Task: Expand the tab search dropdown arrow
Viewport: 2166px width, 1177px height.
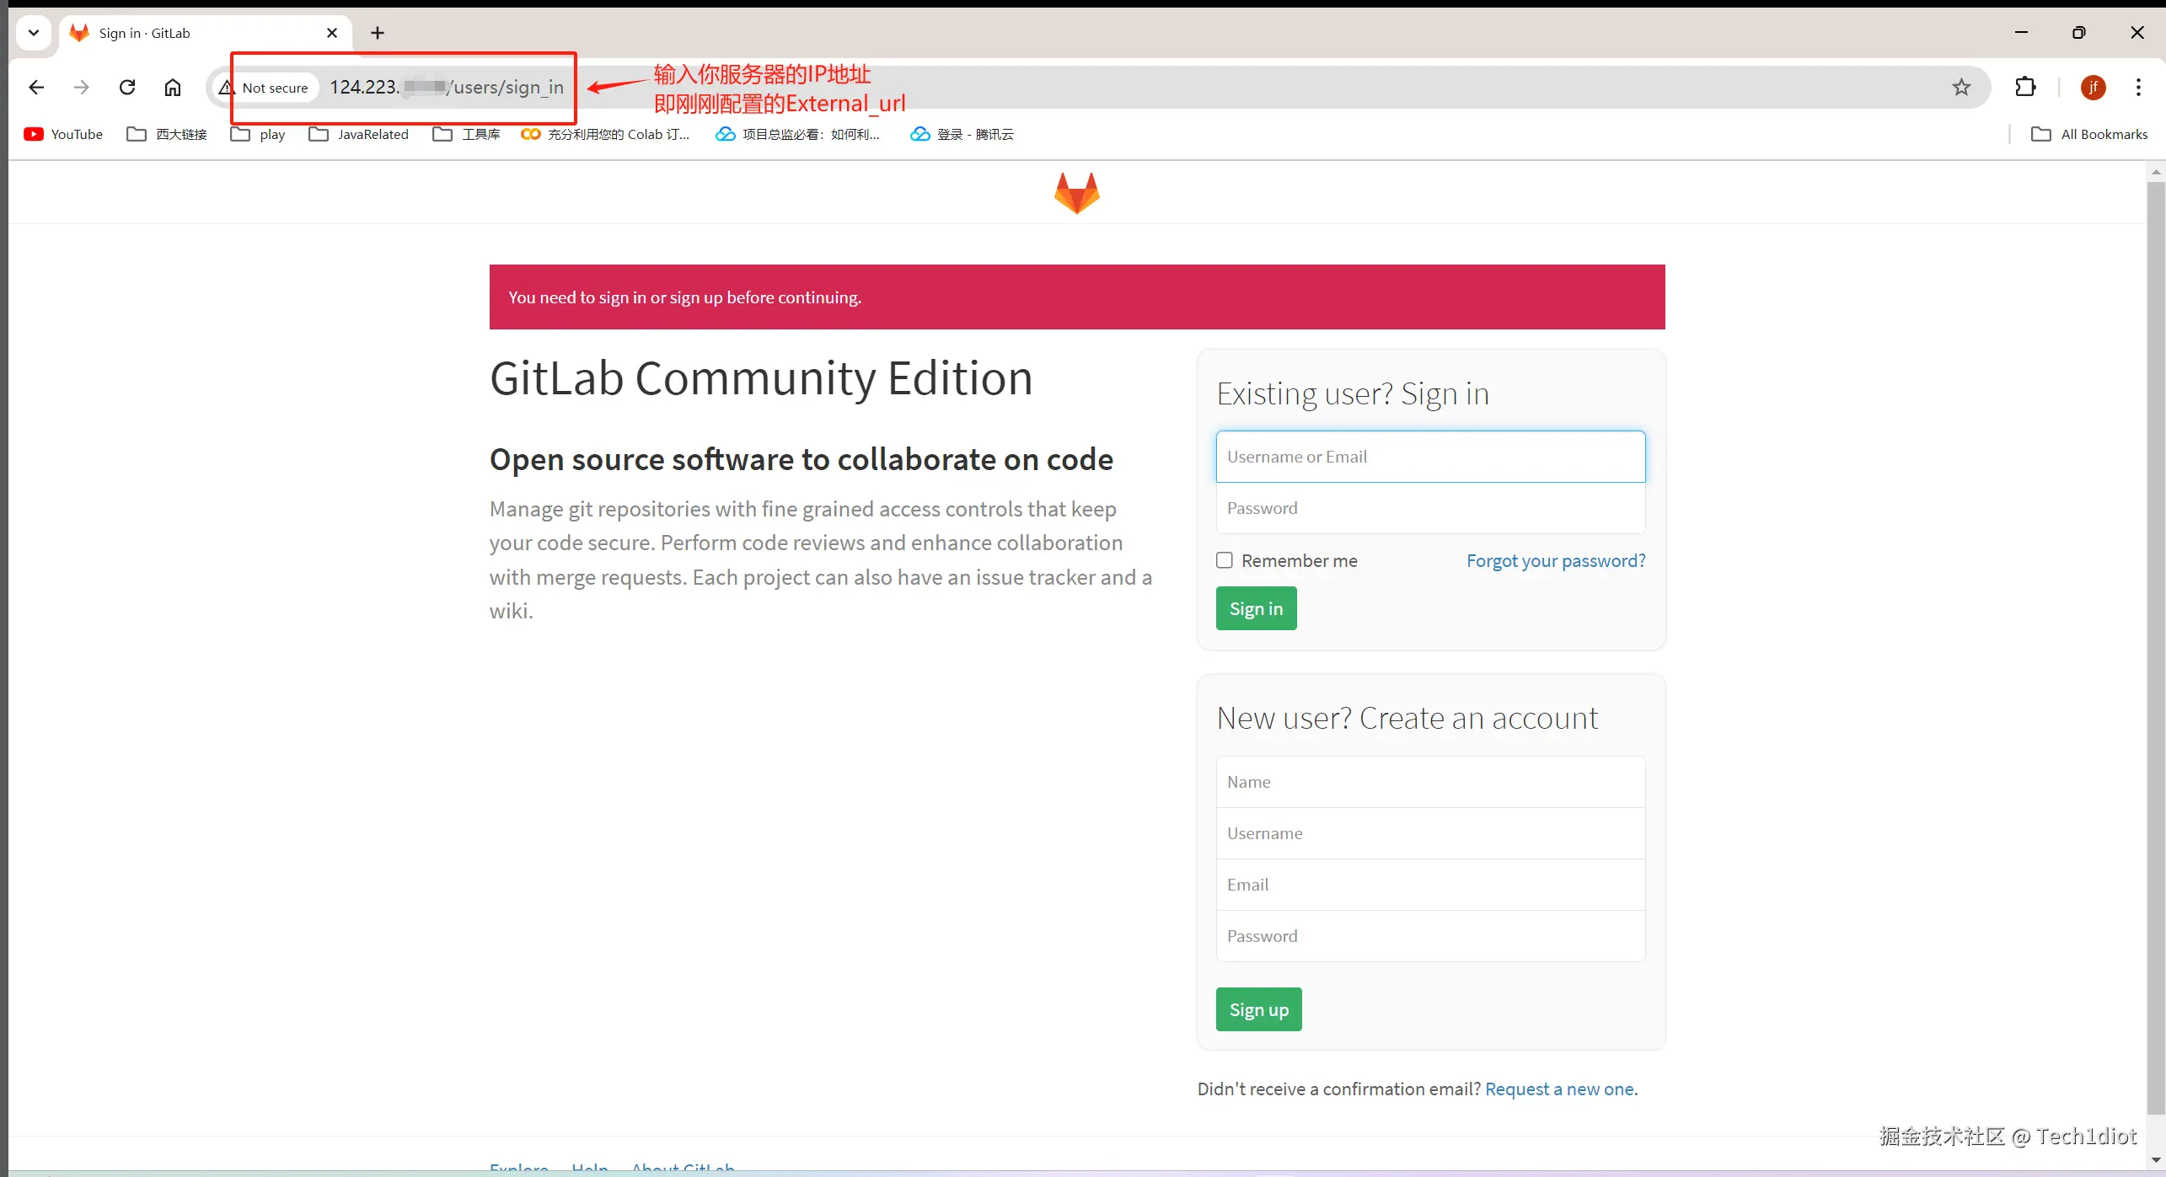Action: click(34, 33)
